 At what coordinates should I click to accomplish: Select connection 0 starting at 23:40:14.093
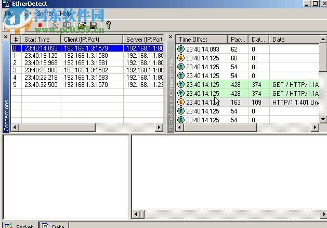coord(87,48)
